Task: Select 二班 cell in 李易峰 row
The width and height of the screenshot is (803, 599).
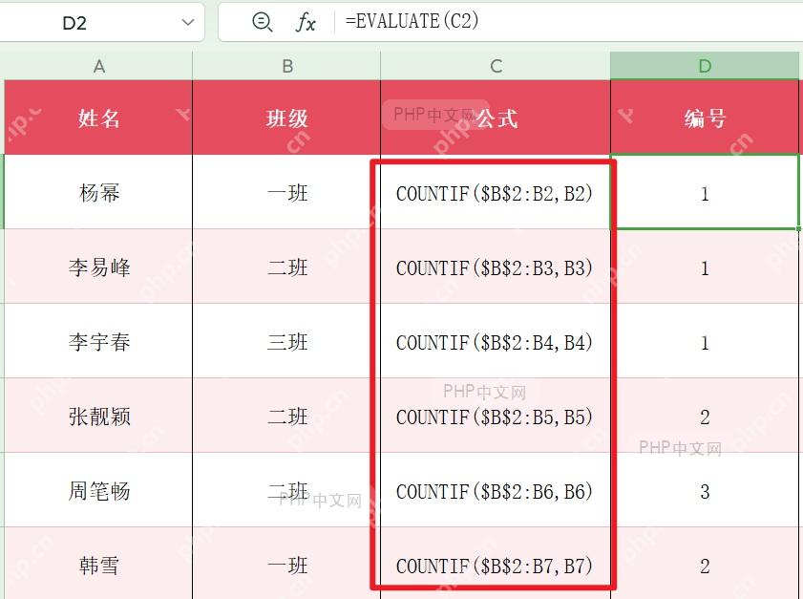Action: click(x=286, y=267)
